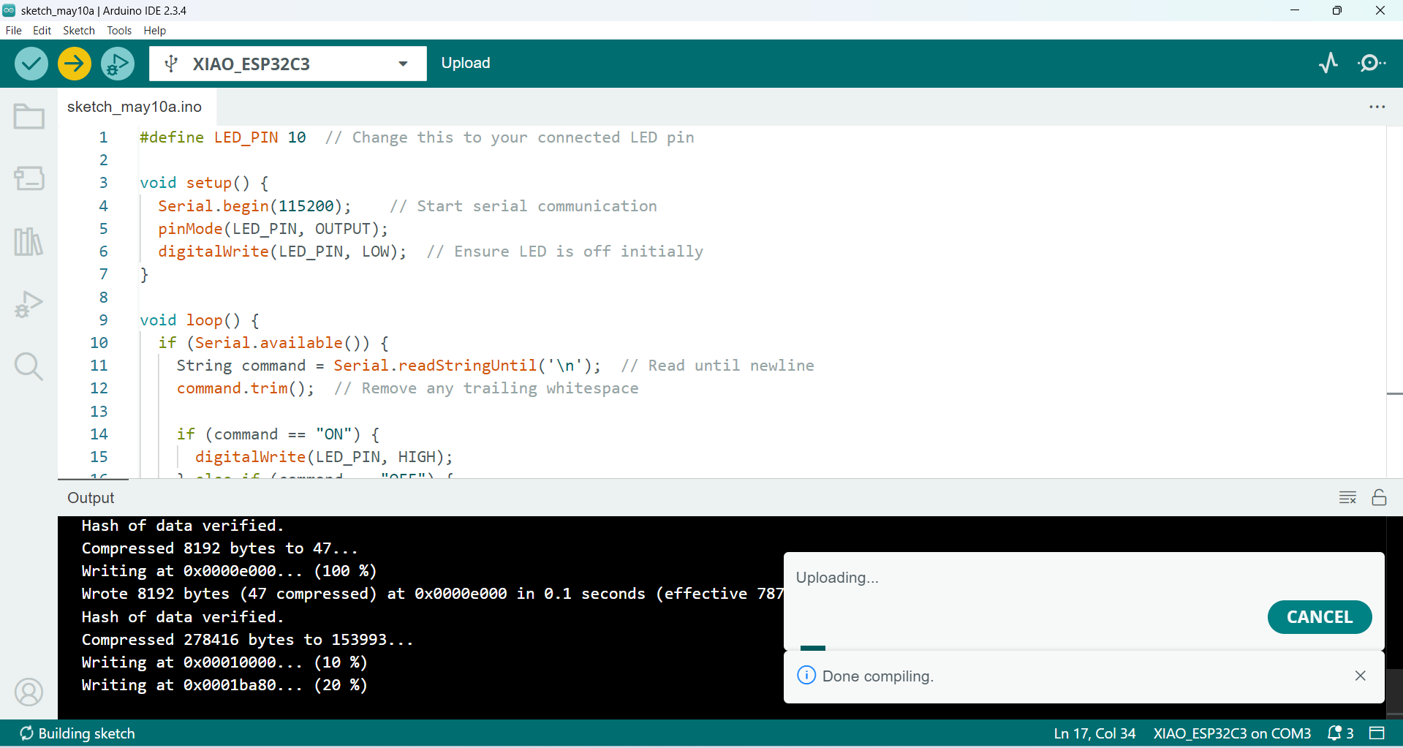Click pinMode(LED_PIN, OUTPUT) statement
Viewport: 1403px width, 748px height.
[x=273, y=229]
